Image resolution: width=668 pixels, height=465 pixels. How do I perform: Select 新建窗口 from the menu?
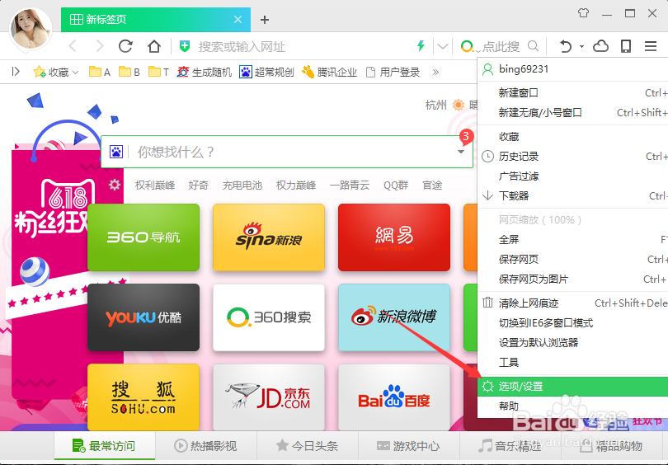(x=572, y=92)
